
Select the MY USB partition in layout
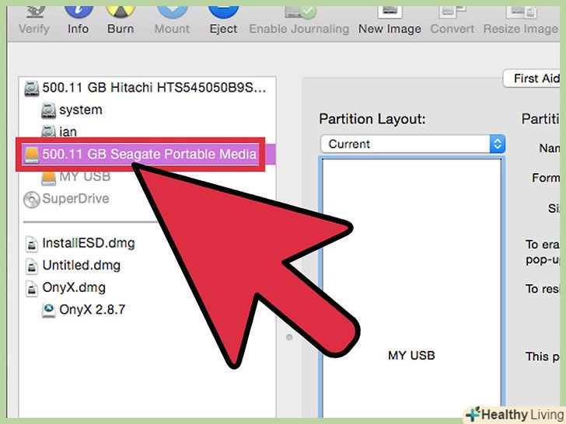411,288
